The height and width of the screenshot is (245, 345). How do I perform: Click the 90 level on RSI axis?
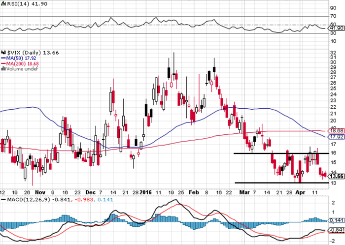333,8
